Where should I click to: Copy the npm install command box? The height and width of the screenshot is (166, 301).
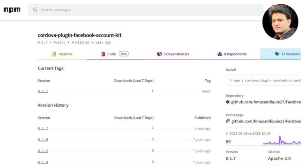click(x=263, y=81)
